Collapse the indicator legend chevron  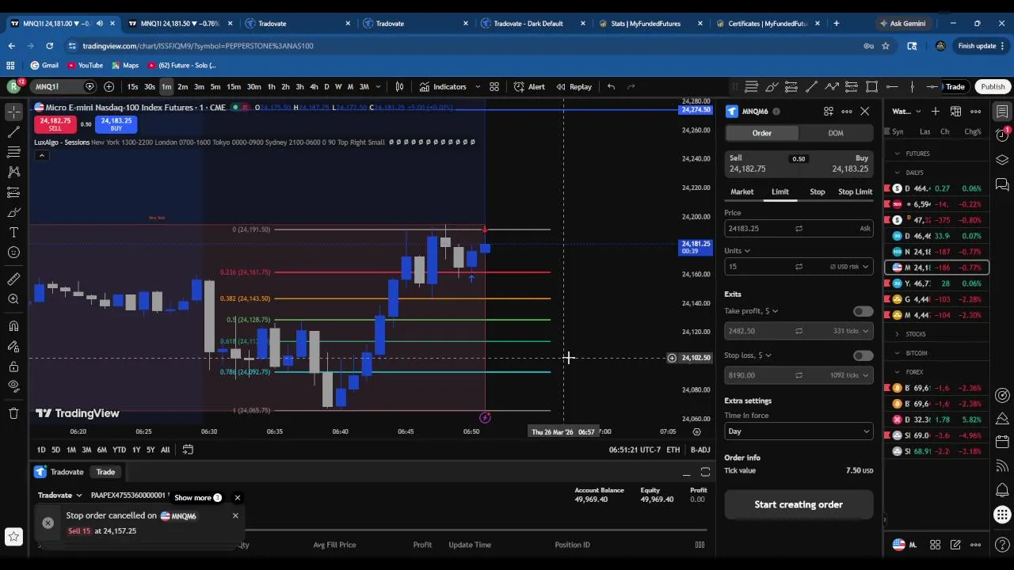point(41,155)
